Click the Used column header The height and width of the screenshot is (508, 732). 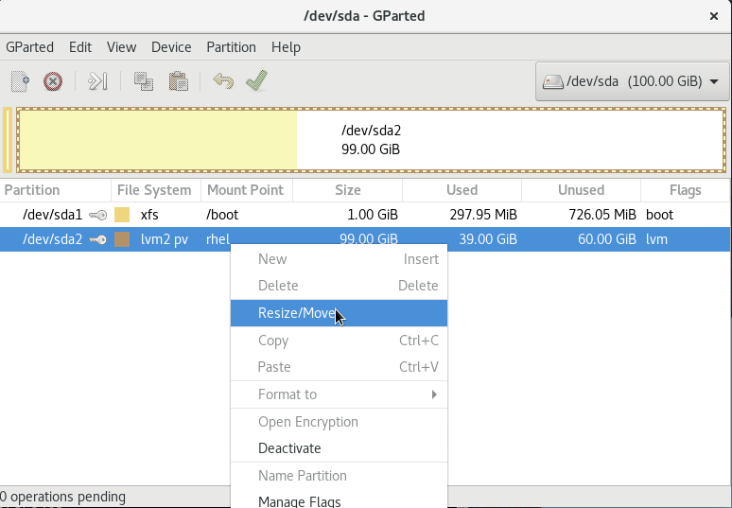point(462,190)
